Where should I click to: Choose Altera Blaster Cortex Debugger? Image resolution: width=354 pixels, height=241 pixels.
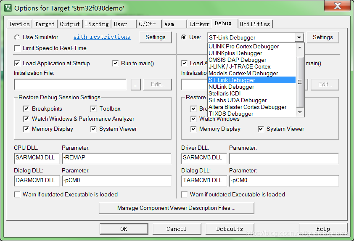pos(251,107)
